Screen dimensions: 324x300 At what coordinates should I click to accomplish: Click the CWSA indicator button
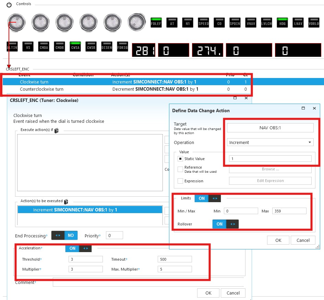pos(75,47)
